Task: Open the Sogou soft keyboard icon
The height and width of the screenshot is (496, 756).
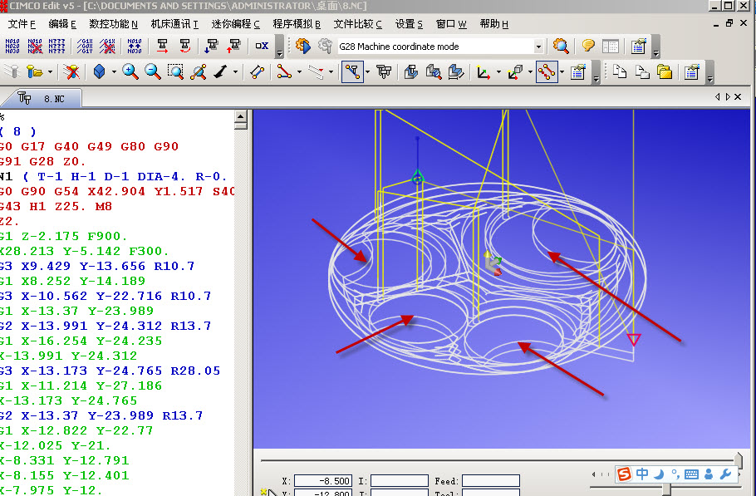Action: (691, 474)
